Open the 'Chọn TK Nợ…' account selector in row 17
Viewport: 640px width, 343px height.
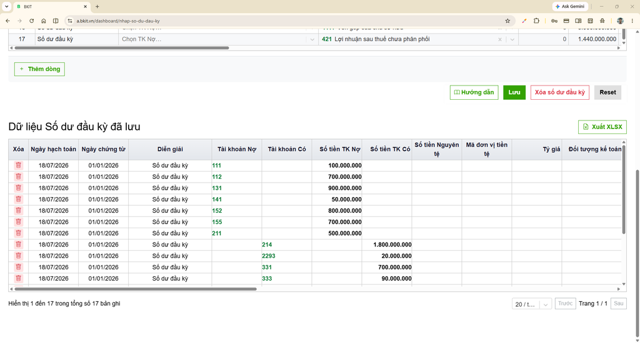[x=218, y=39]
